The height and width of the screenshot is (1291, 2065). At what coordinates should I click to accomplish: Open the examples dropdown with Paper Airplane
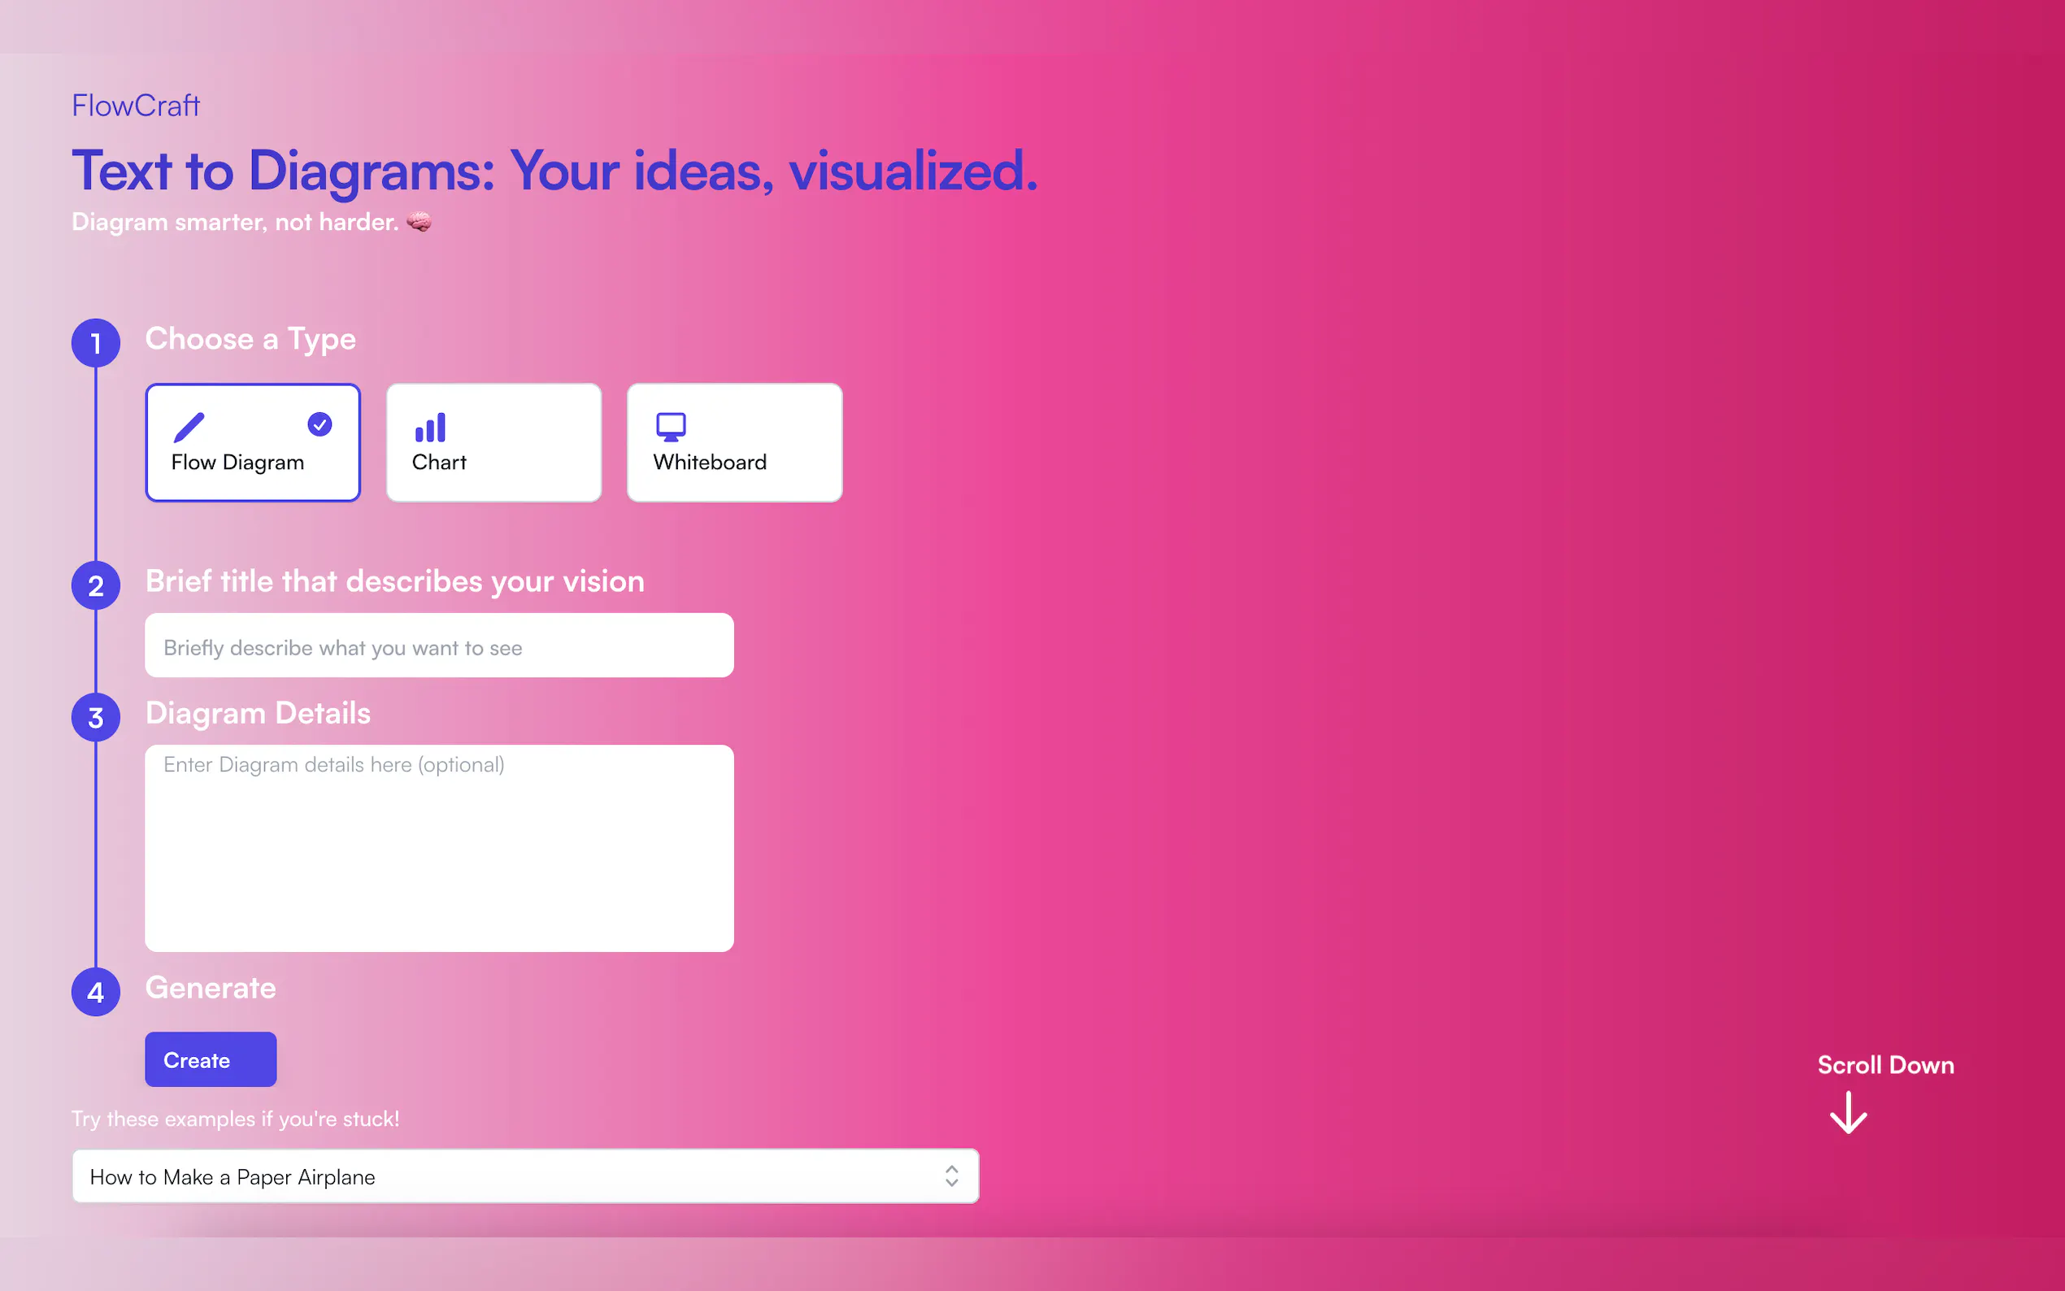pos(512,1176)
